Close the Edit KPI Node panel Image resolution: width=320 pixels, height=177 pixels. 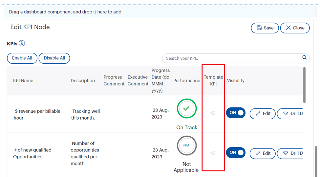[295, 28]
